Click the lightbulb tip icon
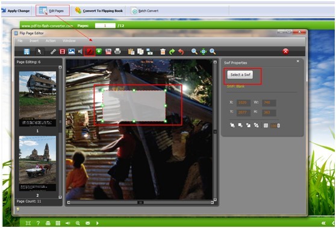This screenshot has height=228, width=336. point(18,209)
